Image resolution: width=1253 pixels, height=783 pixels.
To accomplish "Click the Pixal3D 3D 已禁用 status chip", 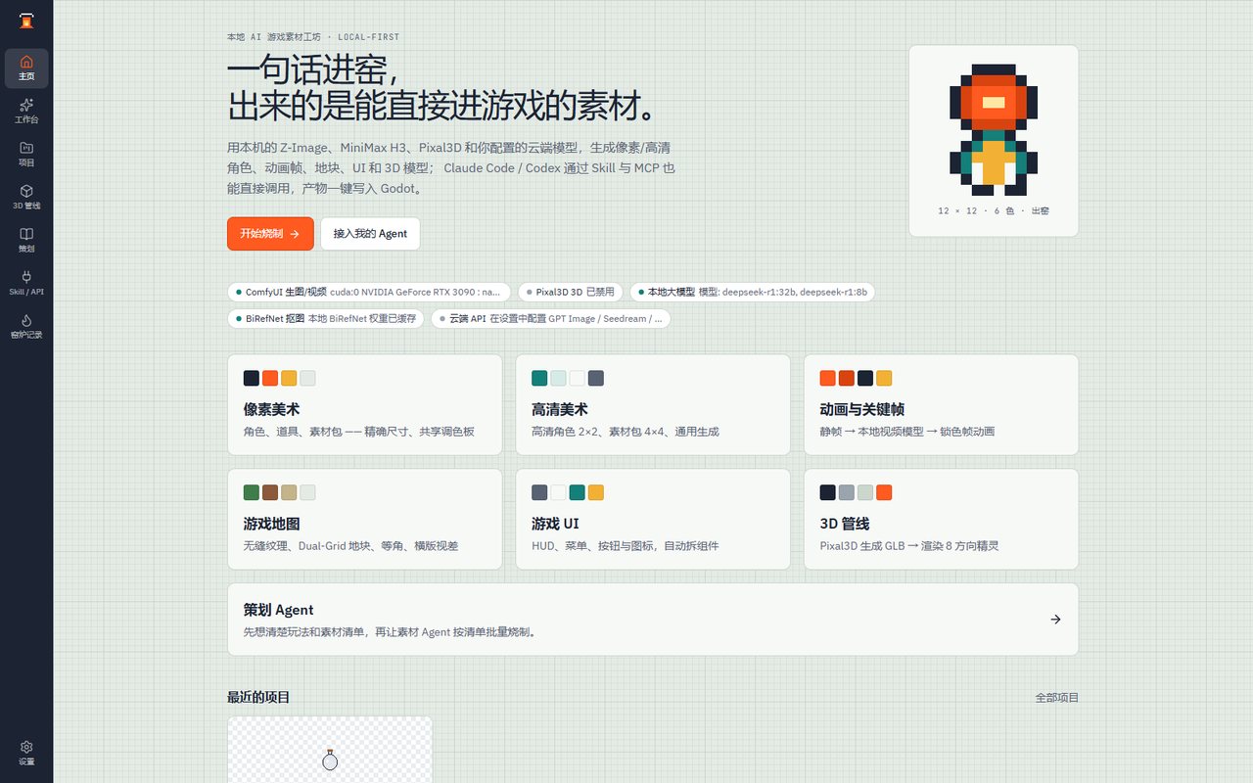I will coord(571,292).
